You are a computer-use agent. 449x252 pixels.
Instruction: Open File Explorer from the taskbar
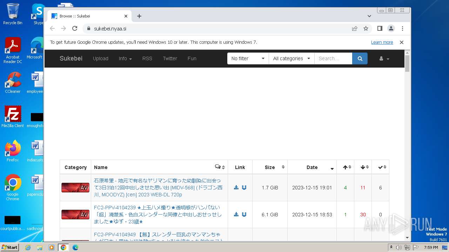(x=40, y=247)
